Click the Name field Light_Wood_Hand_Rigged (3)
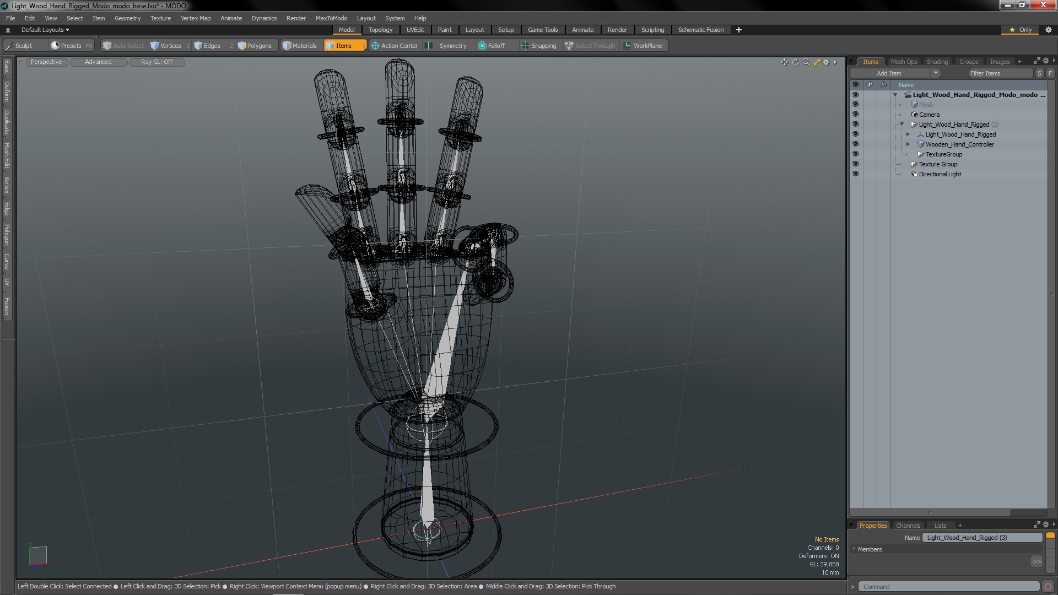Viewport: 1058px width, 595px height. (x=983, y=538)
